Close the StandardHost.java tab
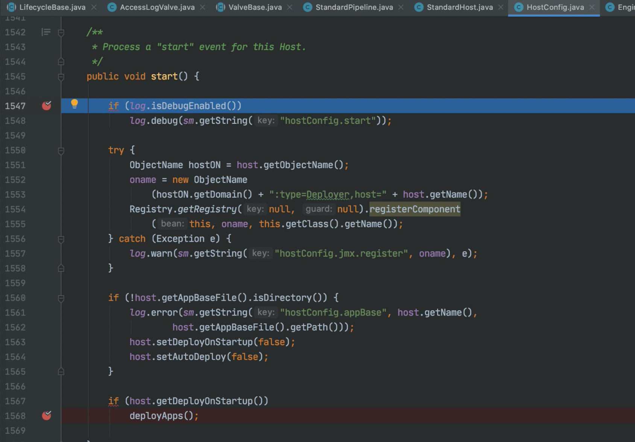635x442 pixels. [x=501, y=7]
